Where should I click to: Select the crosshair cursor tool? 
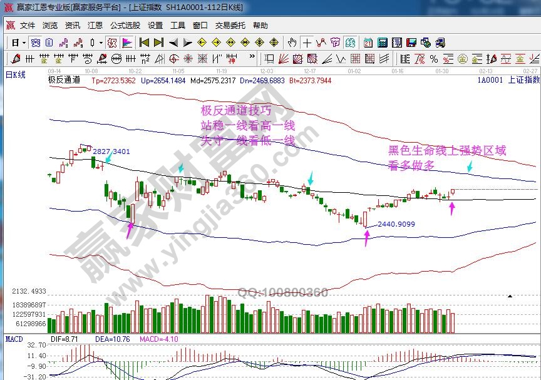[307, 43]
